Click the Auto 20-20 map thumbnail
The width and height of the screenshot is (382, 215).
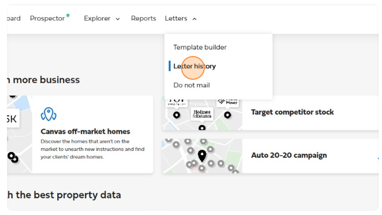point(203,156)
